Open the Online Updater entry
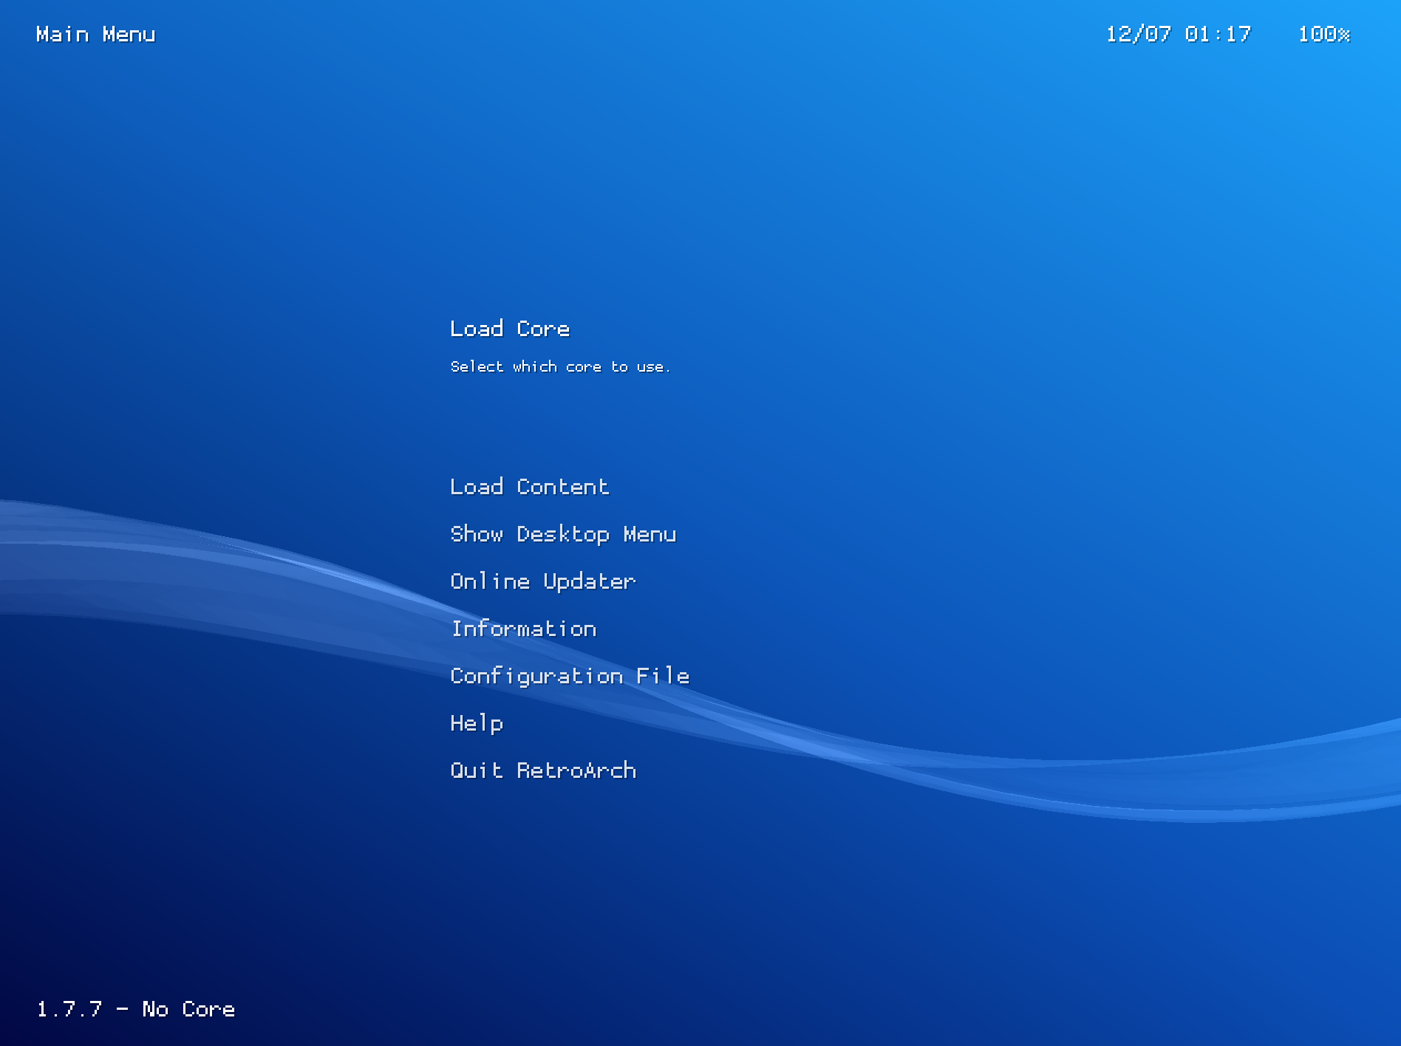This screenshot has height=1046, width=1401. click(543, 582)
